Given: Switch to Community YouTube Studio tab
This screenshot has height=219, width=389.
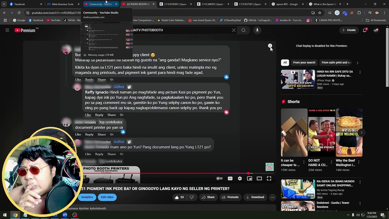Looking at the screenshot, I should coord(101,4).
